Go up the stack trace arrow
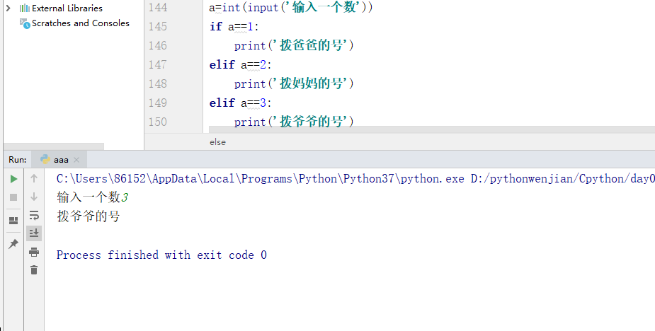Screen dimensions: 655x331 [x=34, y=179]
